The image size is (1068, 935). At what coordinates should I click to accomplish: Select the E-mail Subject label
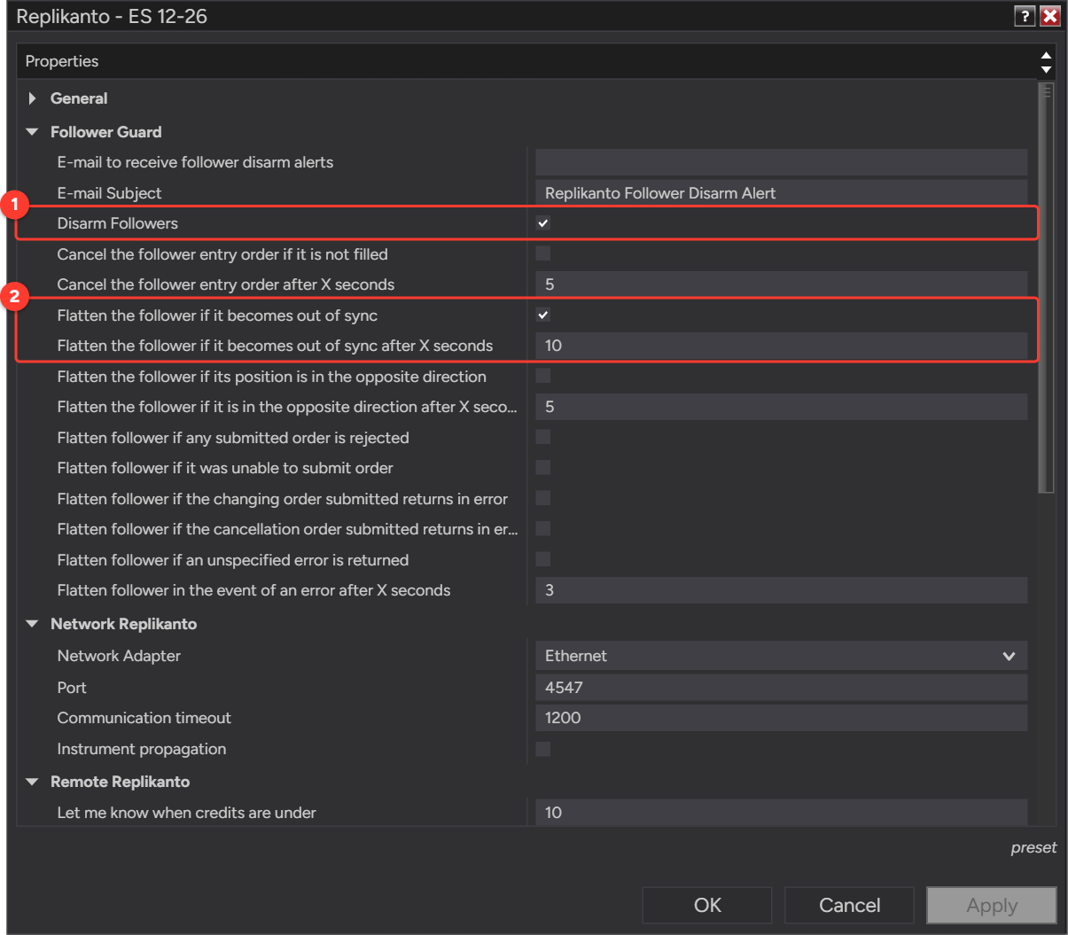coord(109,193)
